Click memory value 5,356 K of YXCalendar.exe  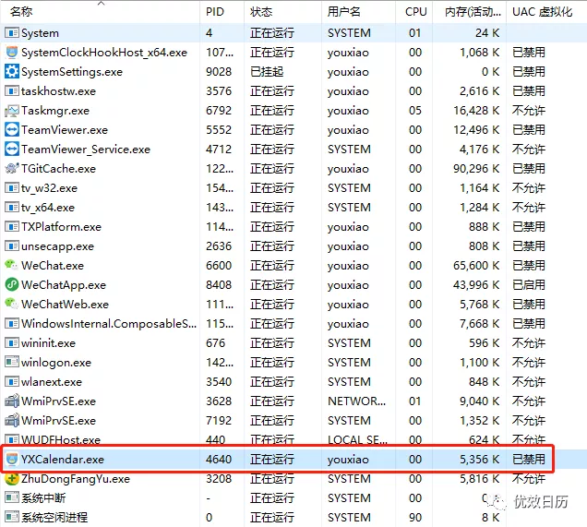(480, 460)
